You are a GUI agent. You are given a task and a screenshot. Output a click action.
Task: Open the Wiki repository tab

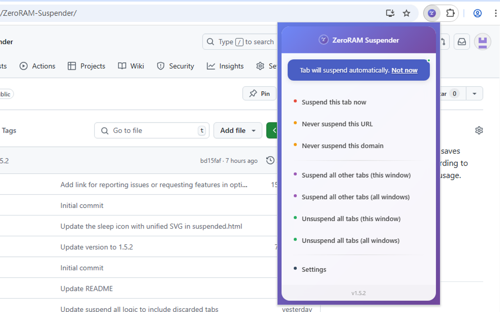(131, 66)
